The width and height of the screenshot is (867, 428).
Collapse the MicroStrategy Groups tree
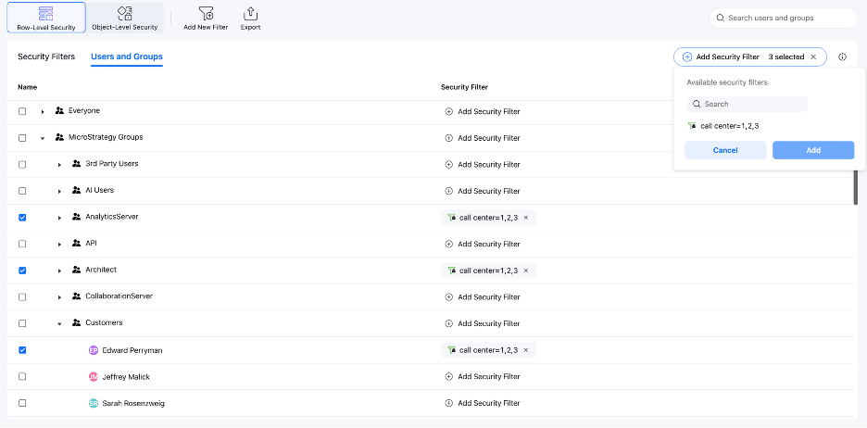43,138
